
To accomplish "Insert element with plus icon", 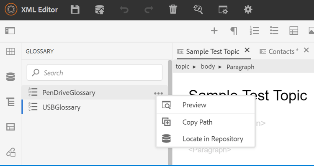I will click(x=214, y=31).
